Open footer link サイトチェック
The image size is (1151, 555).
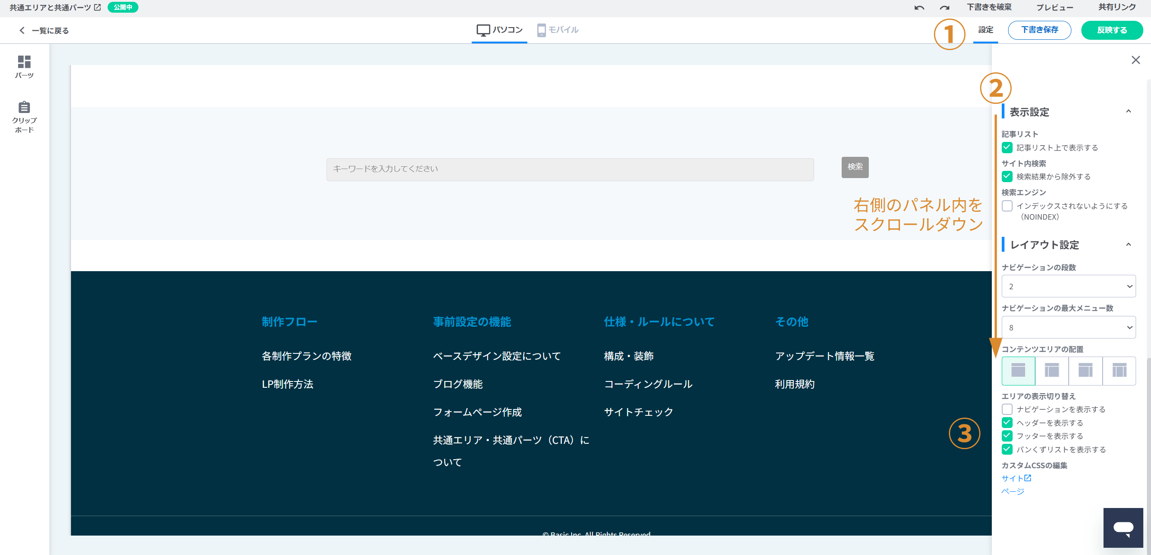(639, 412)
